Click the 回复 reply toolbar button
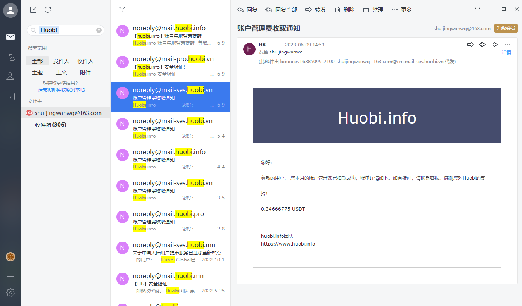The width and height of the screenshot is (522, 306). [x=247, y=10]
